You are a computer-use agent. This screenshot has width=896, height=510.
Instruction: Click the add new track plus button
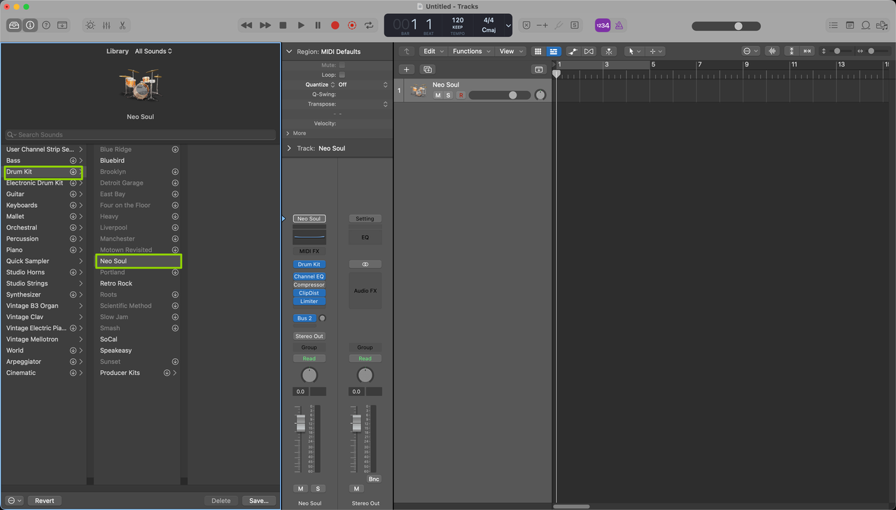[x=407, y=69]
